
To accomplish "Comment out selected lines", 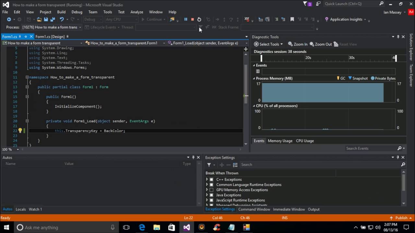I will pos(277,19).
